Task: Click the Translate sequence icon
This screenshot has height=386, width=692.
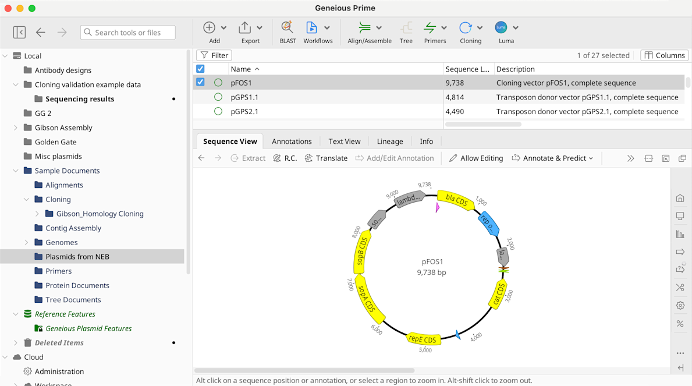Action: point(308,158)
